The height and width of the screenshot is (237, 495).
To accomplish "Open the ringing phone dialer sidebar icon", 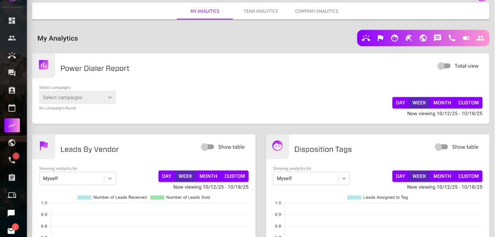I will pos(12,56).
